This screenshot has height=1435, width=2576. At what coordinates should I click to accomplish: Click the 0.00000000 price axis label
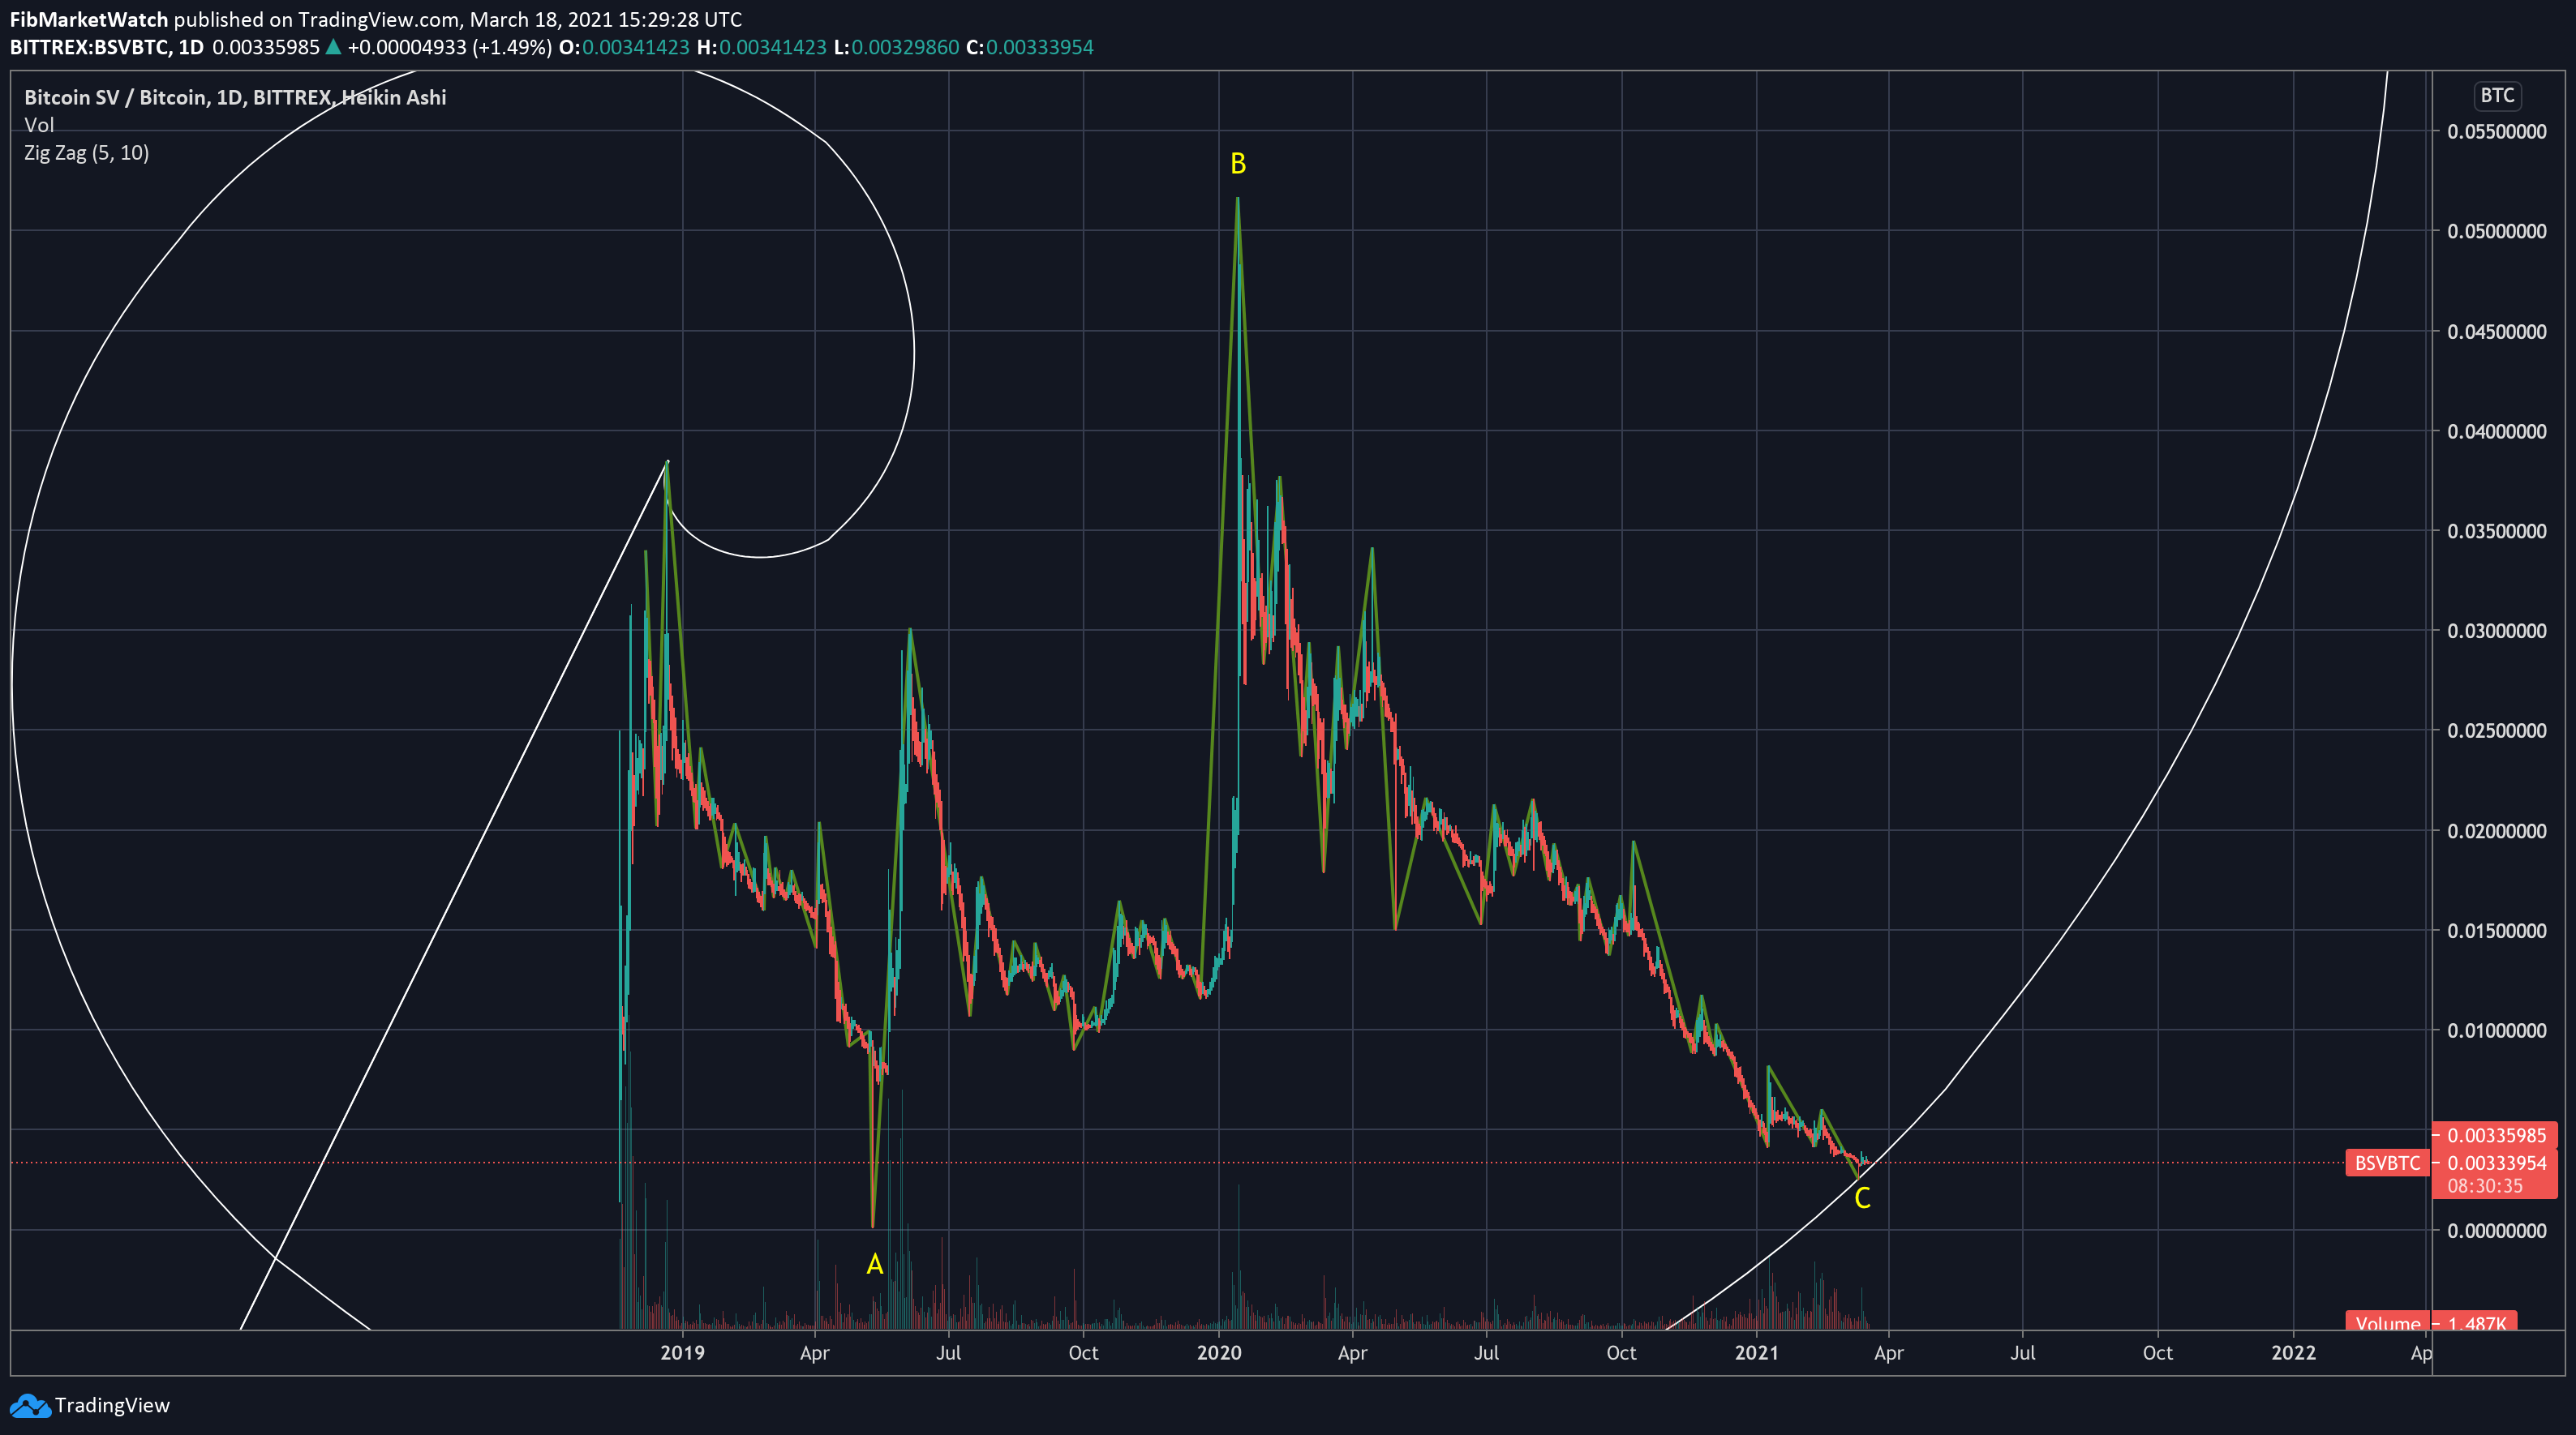click(2497, 1232)
